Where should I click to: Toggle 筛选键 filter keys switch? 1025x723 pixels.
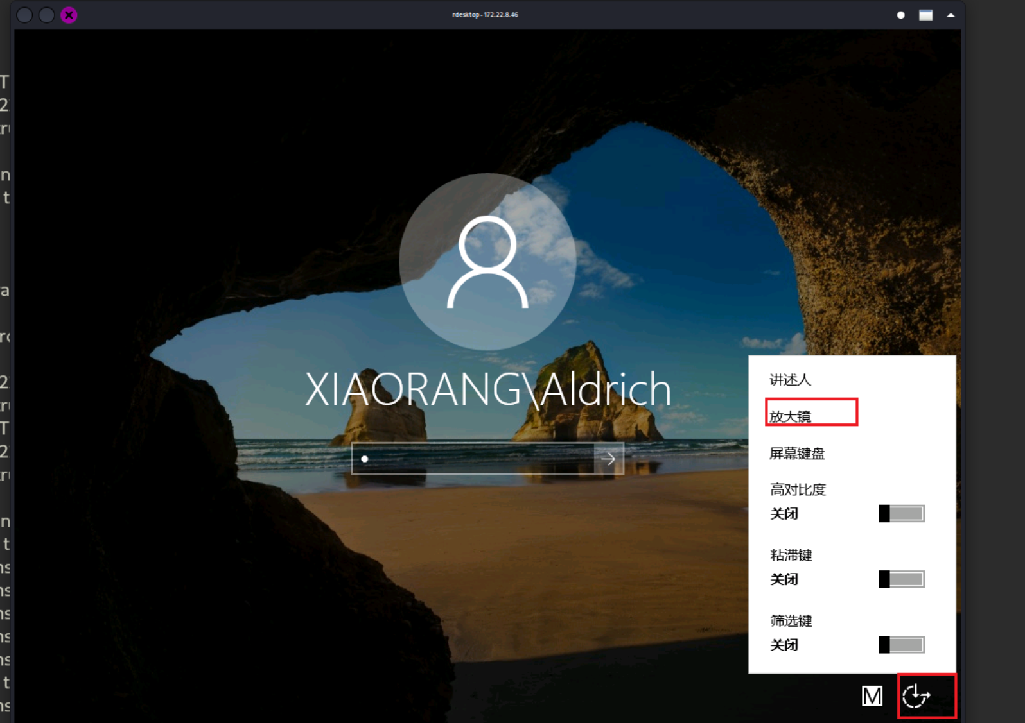[x=902, y=644]
